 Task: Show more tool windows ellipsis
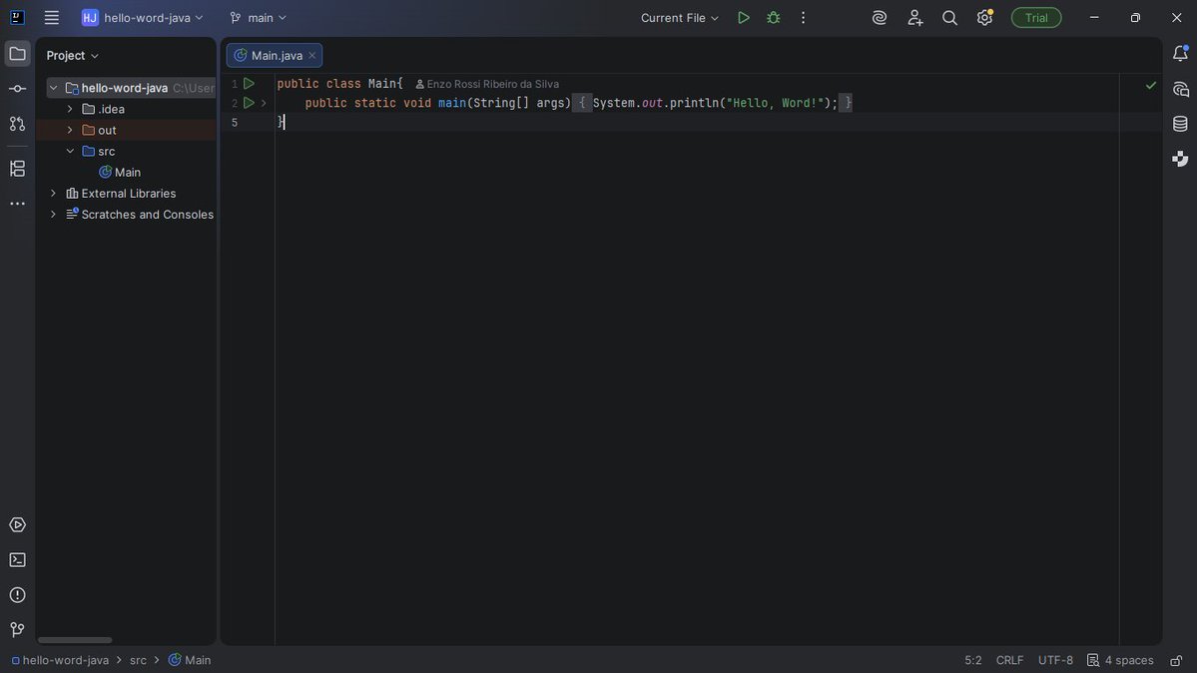point(17,204)
